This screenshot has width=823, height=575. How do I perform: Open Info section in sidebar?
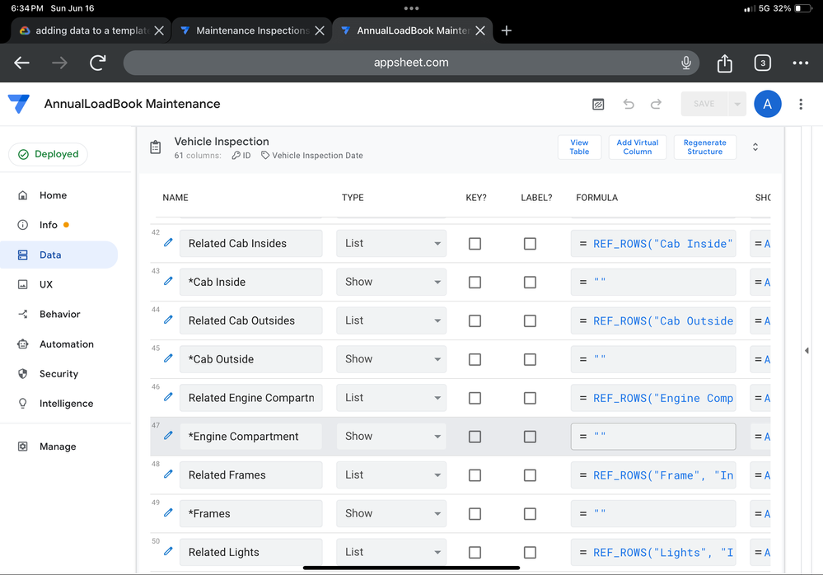pyautogui.click(x=49, y=225)
